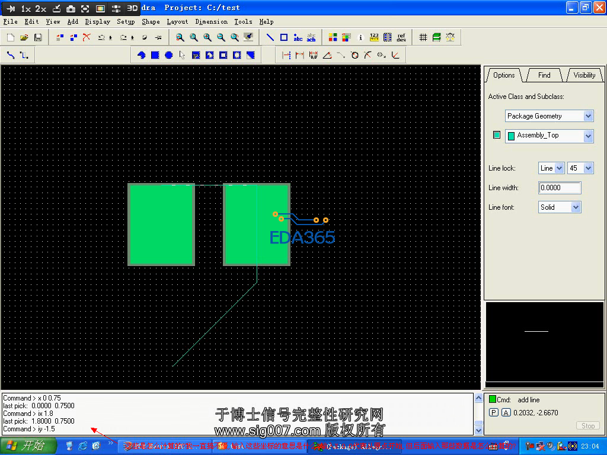The width and height of the screenshot is (607, 455).
Task: Click the Stop button
Action: (x=587, y=425)
